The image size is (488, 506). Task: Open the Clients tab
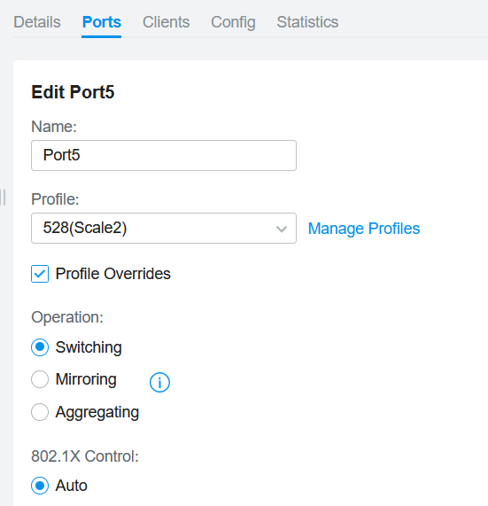pyautogui.click(x=167, y=22)
